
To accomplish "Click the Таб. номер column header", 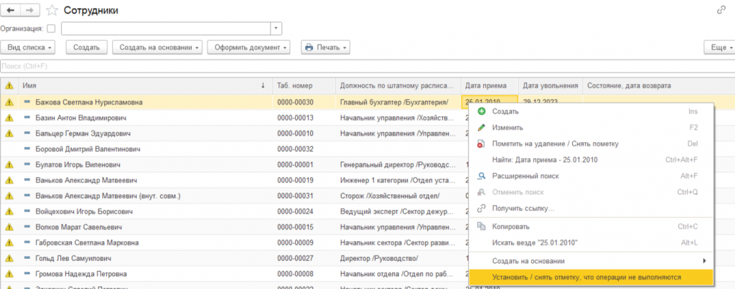I will (x=304, y=86).
